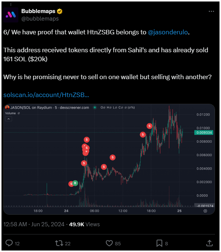
Task: Click the @bubblemaps handle
Action: pyautogui.click(x=40, y=19)
